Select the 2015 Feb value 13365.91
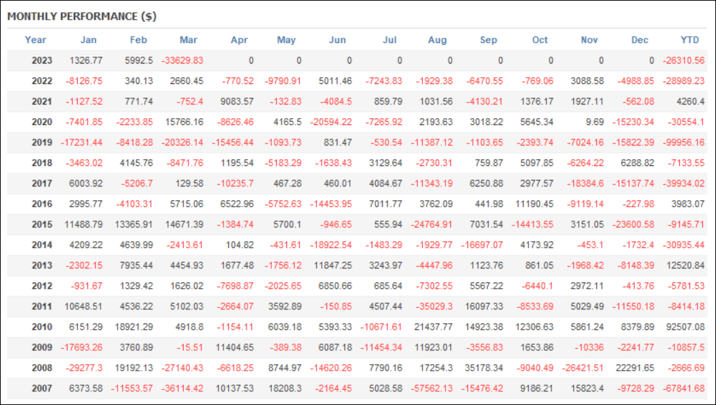716x405 pixels. (x=136, y=225)
